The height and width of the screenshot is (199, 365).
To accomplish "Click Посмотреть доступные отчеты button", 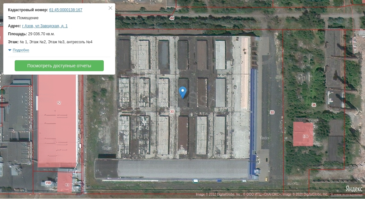I will (x=59, y=66).
